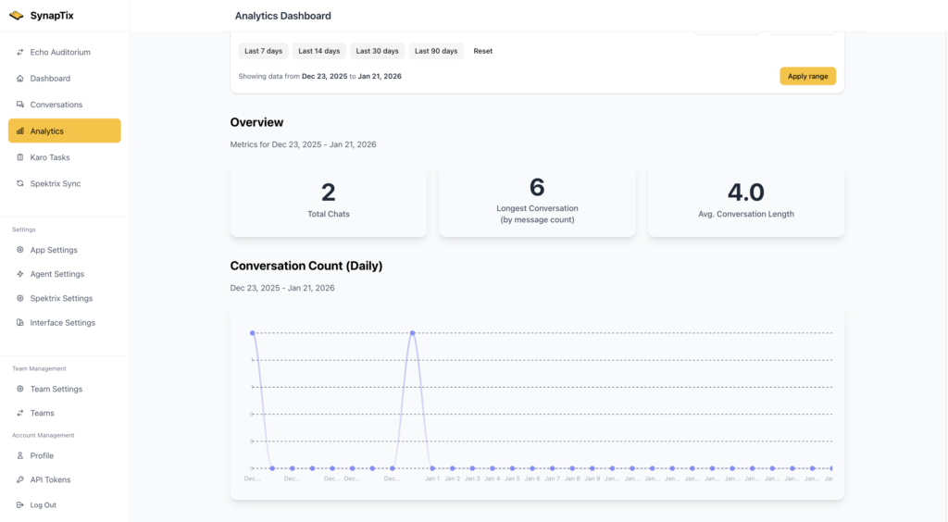Choose the Last 30 days preset
Image resolution: width=948 pixels, height=522 pixels.
378,51
